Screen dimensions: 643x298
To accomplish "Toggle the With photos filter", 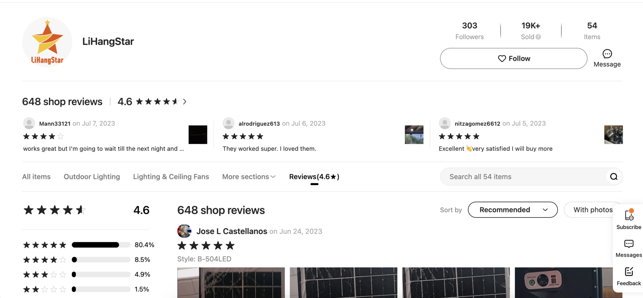I will click(592, 210).
